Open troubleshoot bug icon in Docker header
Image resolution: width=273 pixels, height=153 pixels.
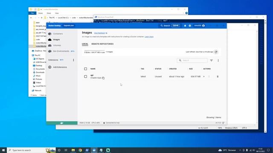[x=185, y=25]
